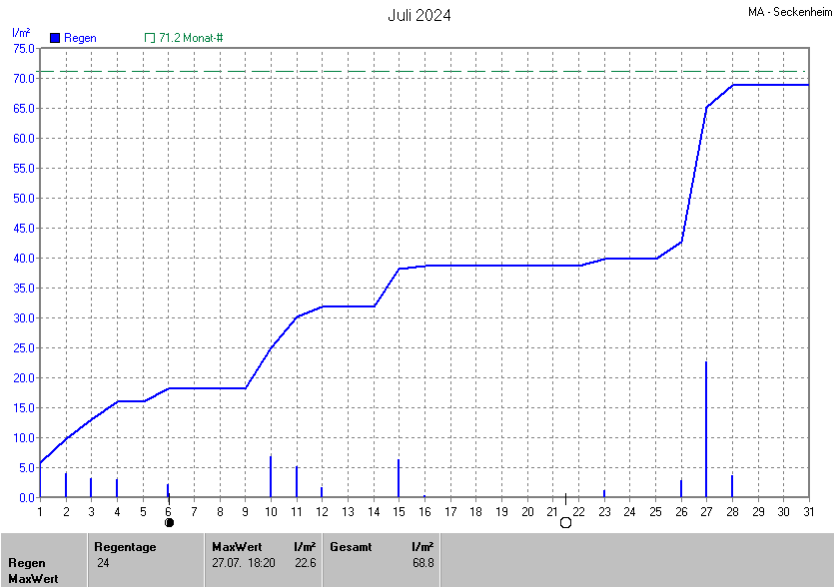Click the new moon icon below day 6
Image resolution: width=834 pixels, height=587 pixels.
click(169, 522)
